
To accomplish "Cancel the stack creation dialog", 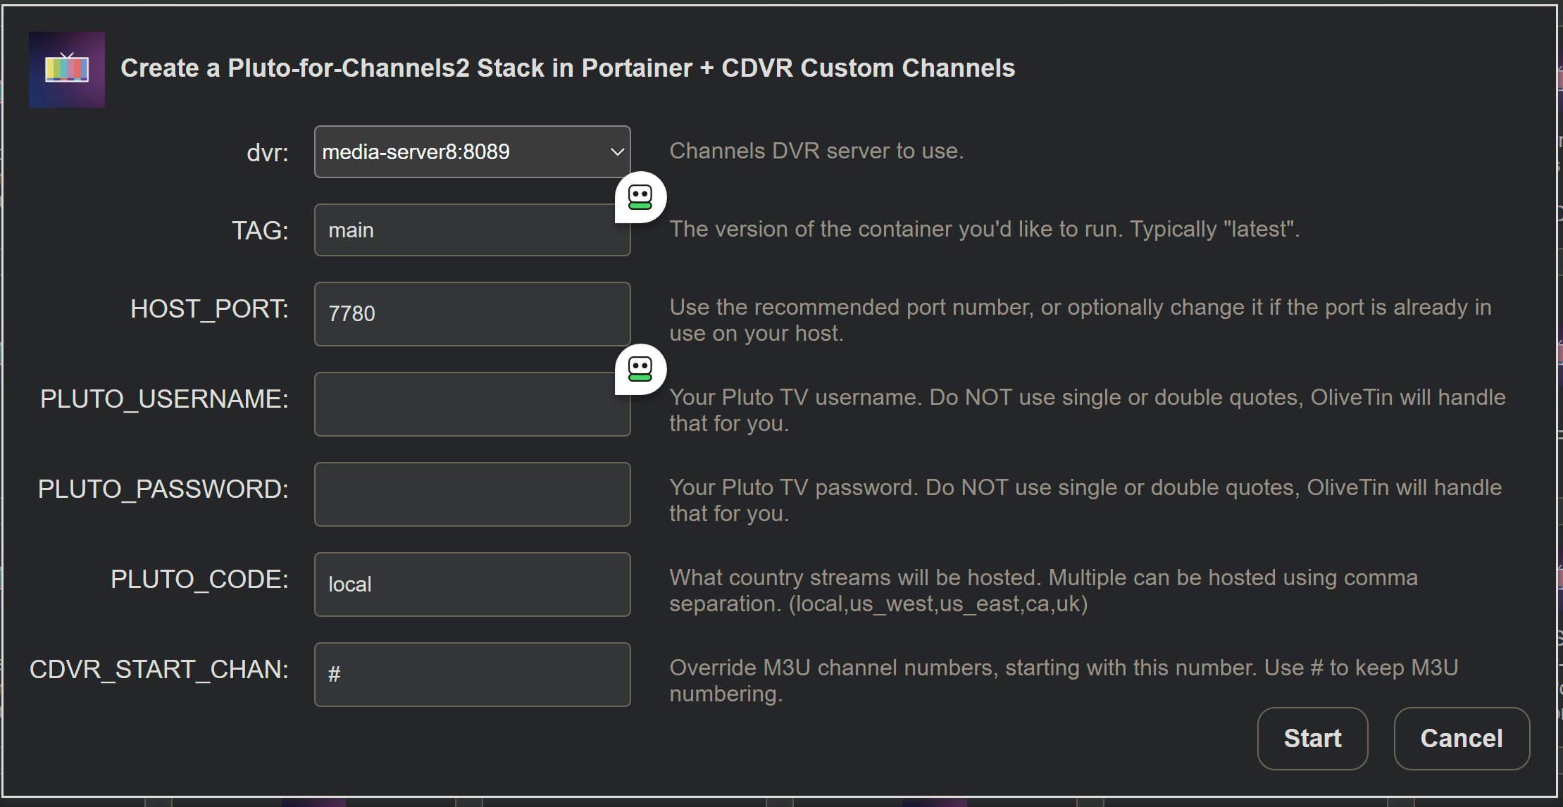I will (x=1462, y=738).
